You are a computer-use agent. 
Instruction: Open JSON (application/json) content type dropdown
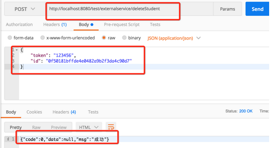tap(174, 38)
